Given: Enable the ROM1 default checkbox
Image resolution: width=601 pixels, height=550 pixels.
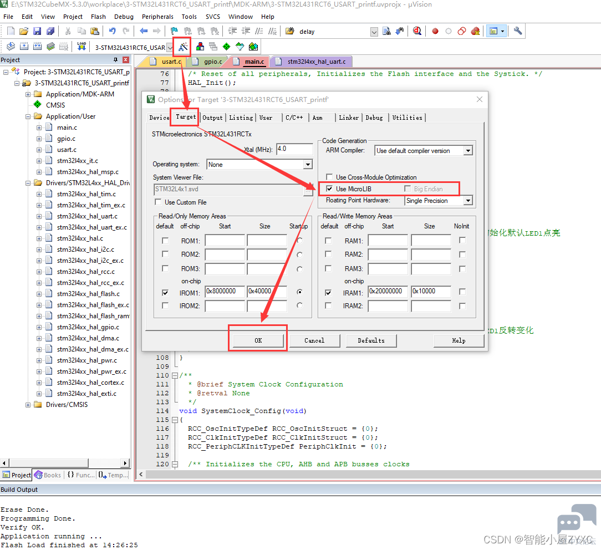Looking at the screenshot, I should coord(165,240).
